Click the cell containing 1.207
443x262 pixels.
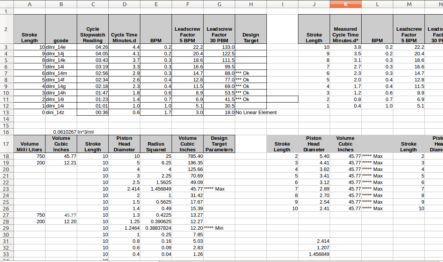point(314,248)
